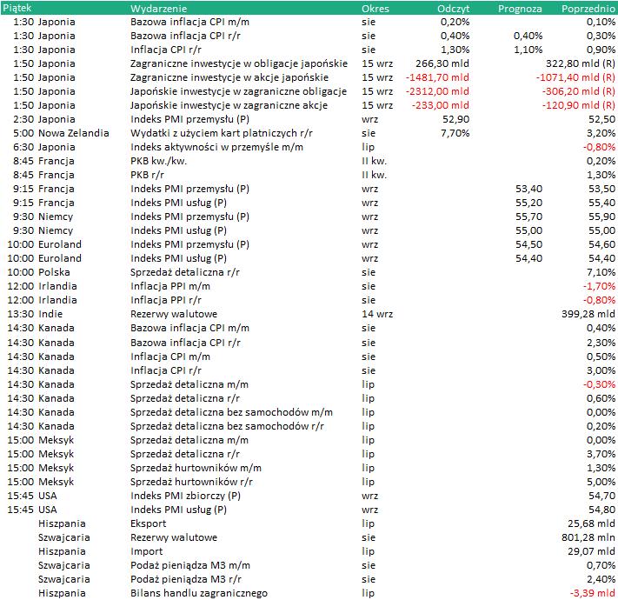Select "Wydatki z użyciem kart płatniczych r/r"

point(222,133)
